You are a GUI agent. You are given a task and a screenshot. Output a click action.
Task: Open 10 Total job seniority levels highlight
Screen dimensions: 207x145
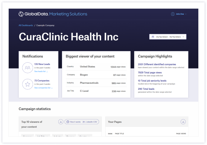pyautogui.click(x=152, y=81)
